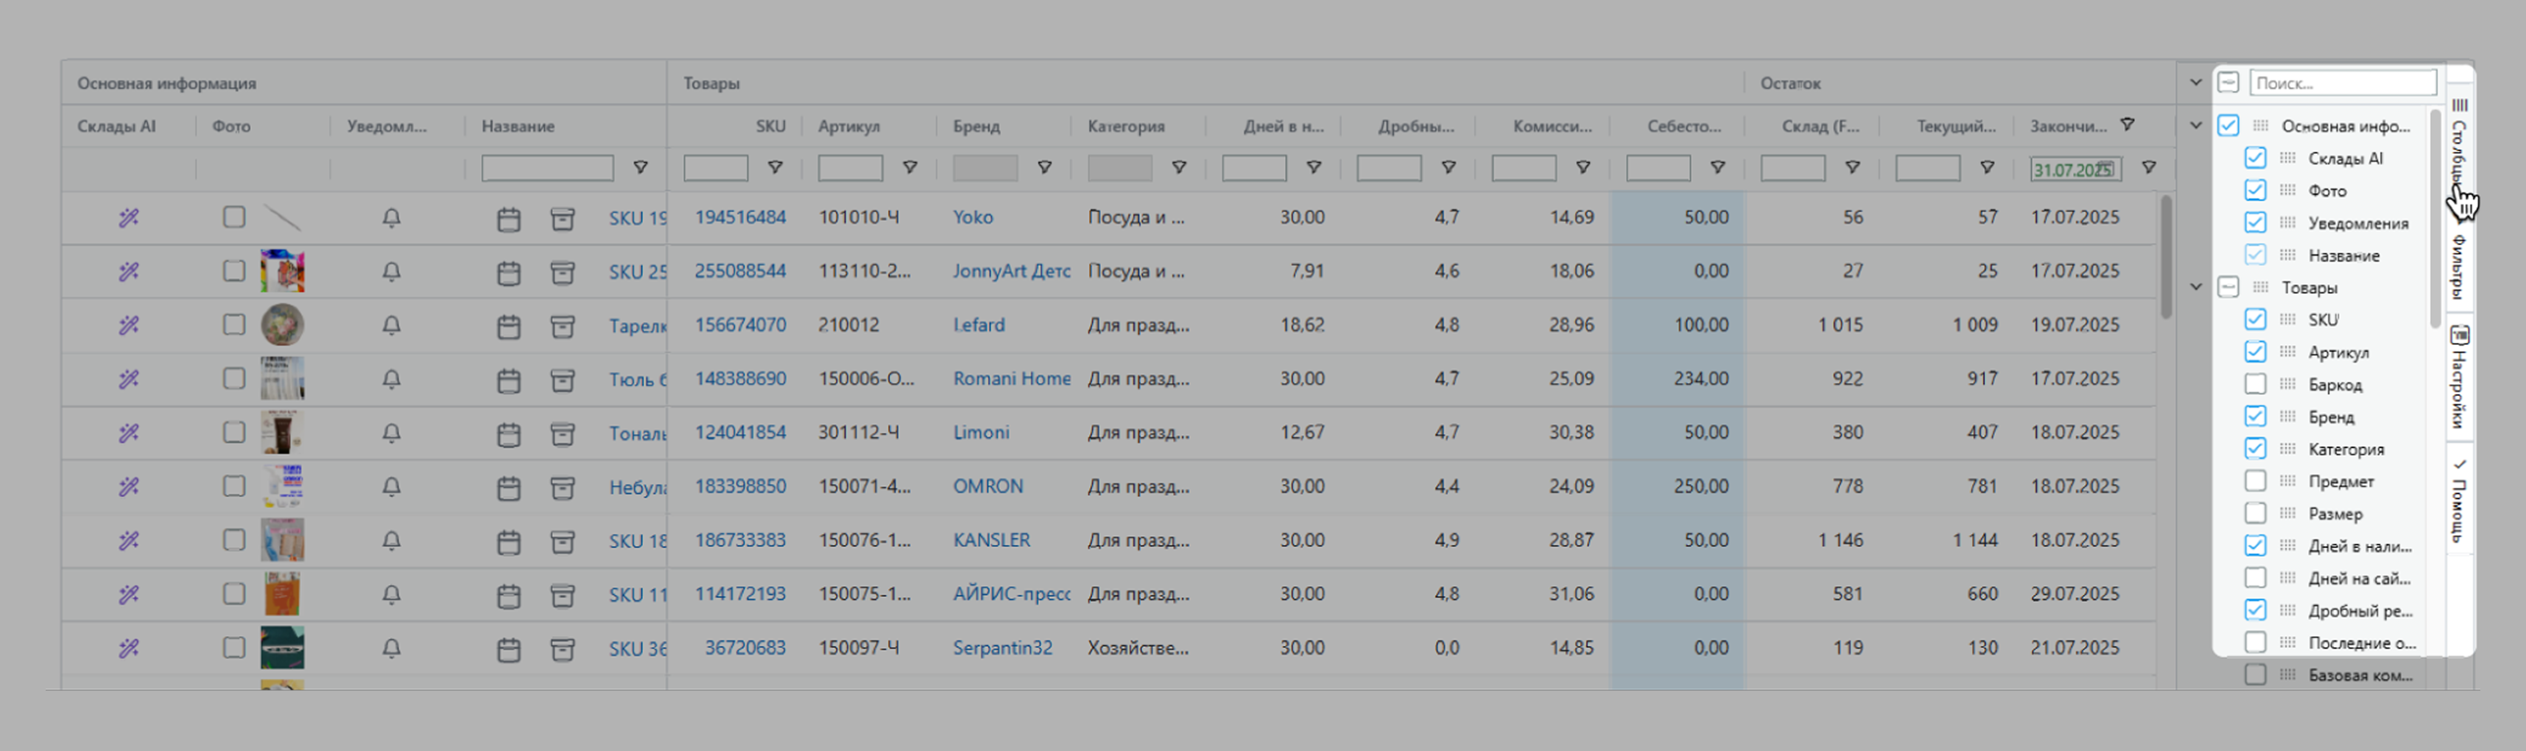The height and width of the screenshot is (751, 2526).
Task: Click the archive box icon in the OMRON row
Action: pos(562,487)
